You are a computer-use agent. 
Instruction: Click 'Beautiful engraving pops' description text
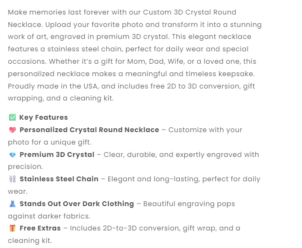[x=189, y=204]
